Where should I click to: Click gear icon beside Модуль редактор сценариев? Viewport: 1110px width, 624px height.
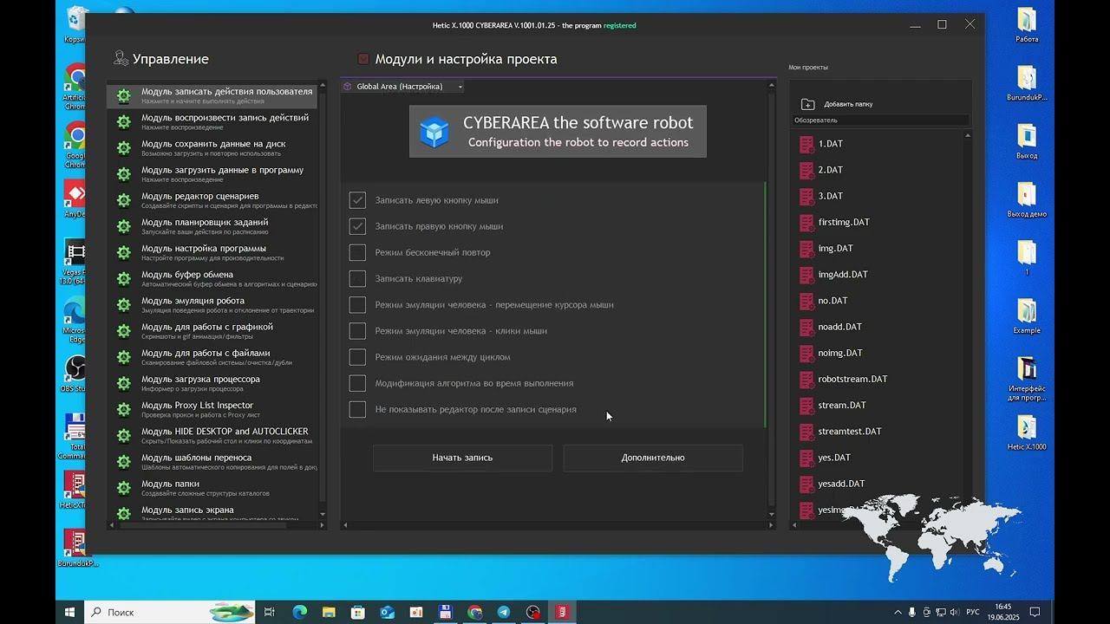point(124,200)
